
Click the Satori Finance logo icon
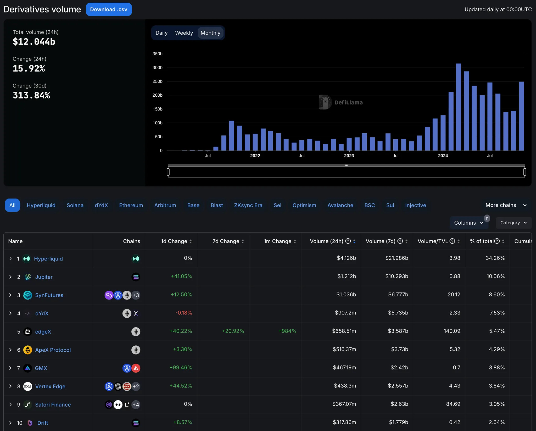(27, 405)
